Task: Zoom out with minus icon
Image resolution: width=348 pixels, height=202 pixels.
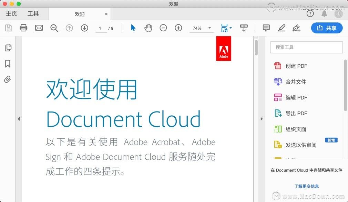Action: pyautogui.click(x=163, y=28)
